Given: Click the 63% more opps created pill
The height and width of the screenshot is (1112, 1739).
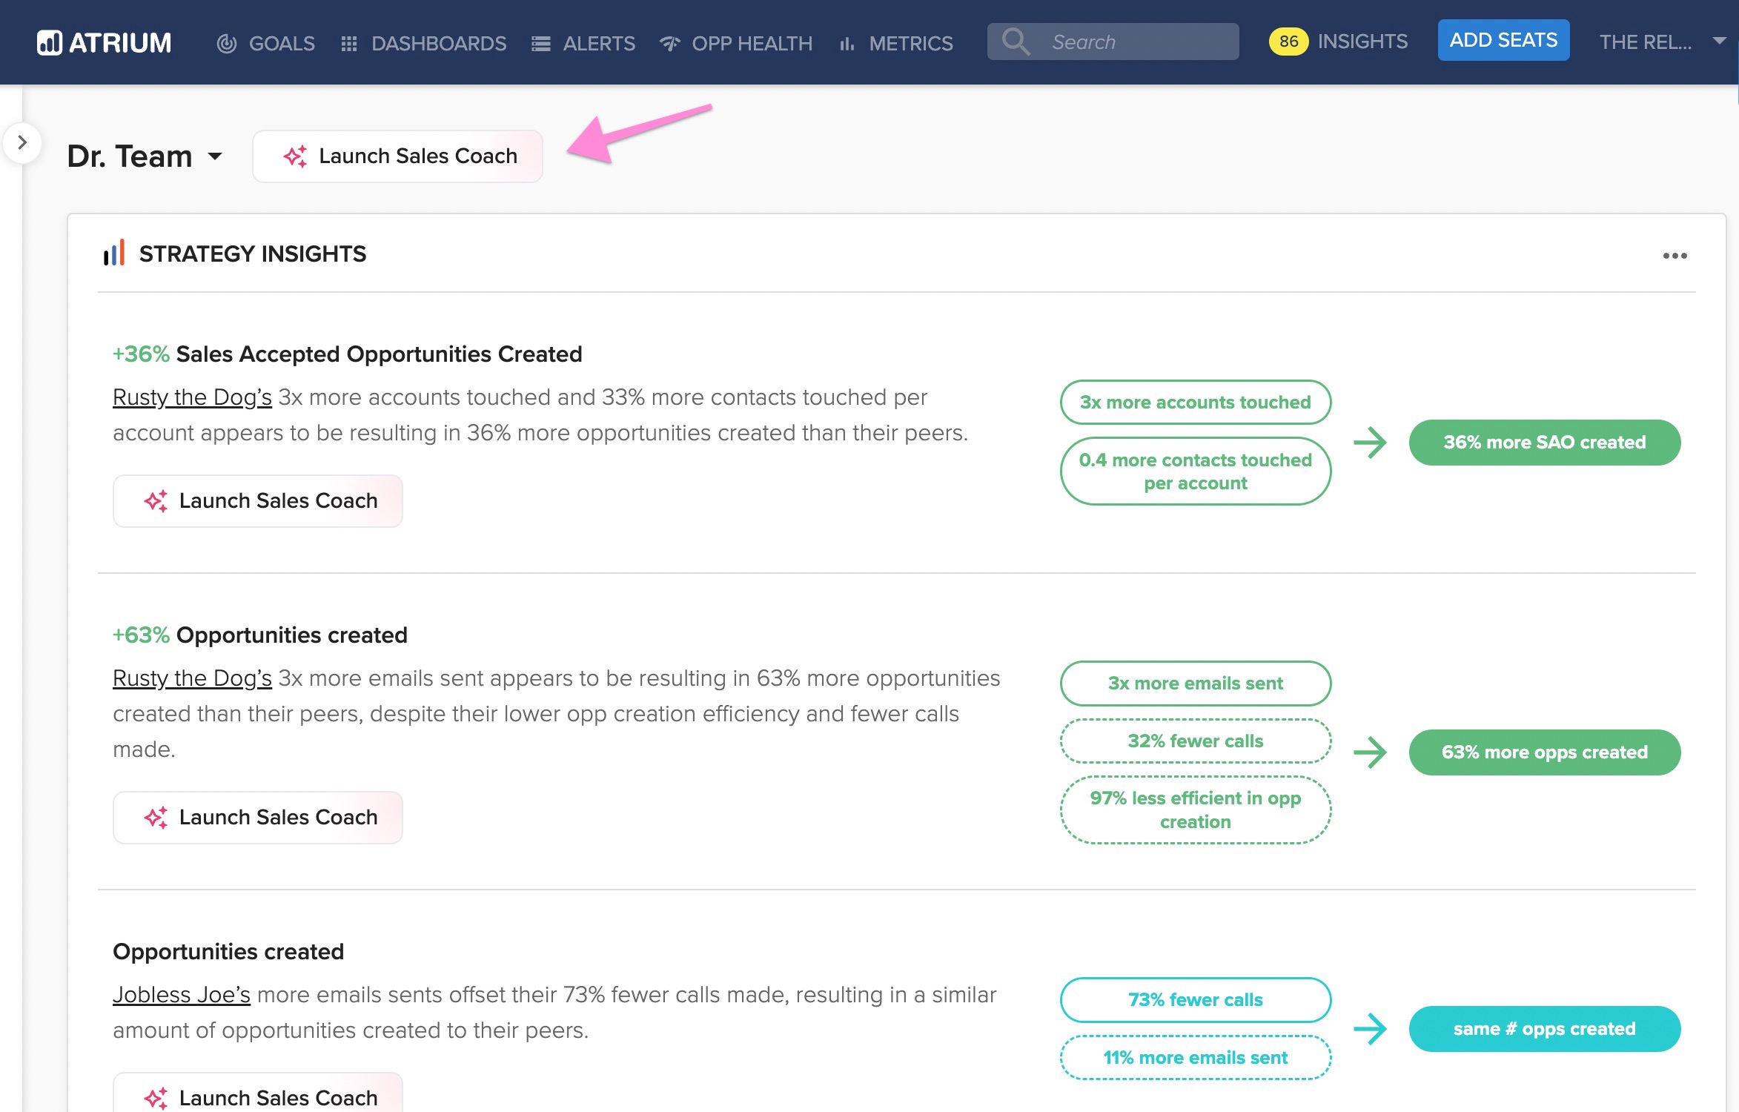Looking at the screenshot, I should [x=1544, y=752].
